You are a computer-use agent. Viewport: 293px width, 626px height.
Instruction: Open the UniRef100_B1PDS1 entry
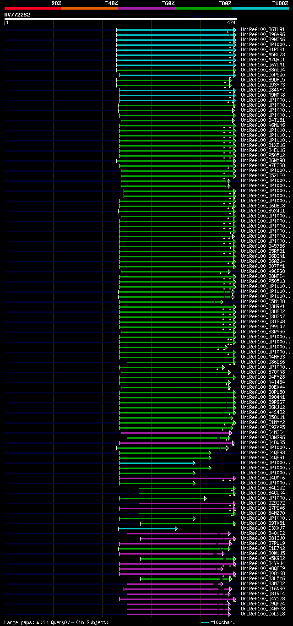(x=264, y=49)
